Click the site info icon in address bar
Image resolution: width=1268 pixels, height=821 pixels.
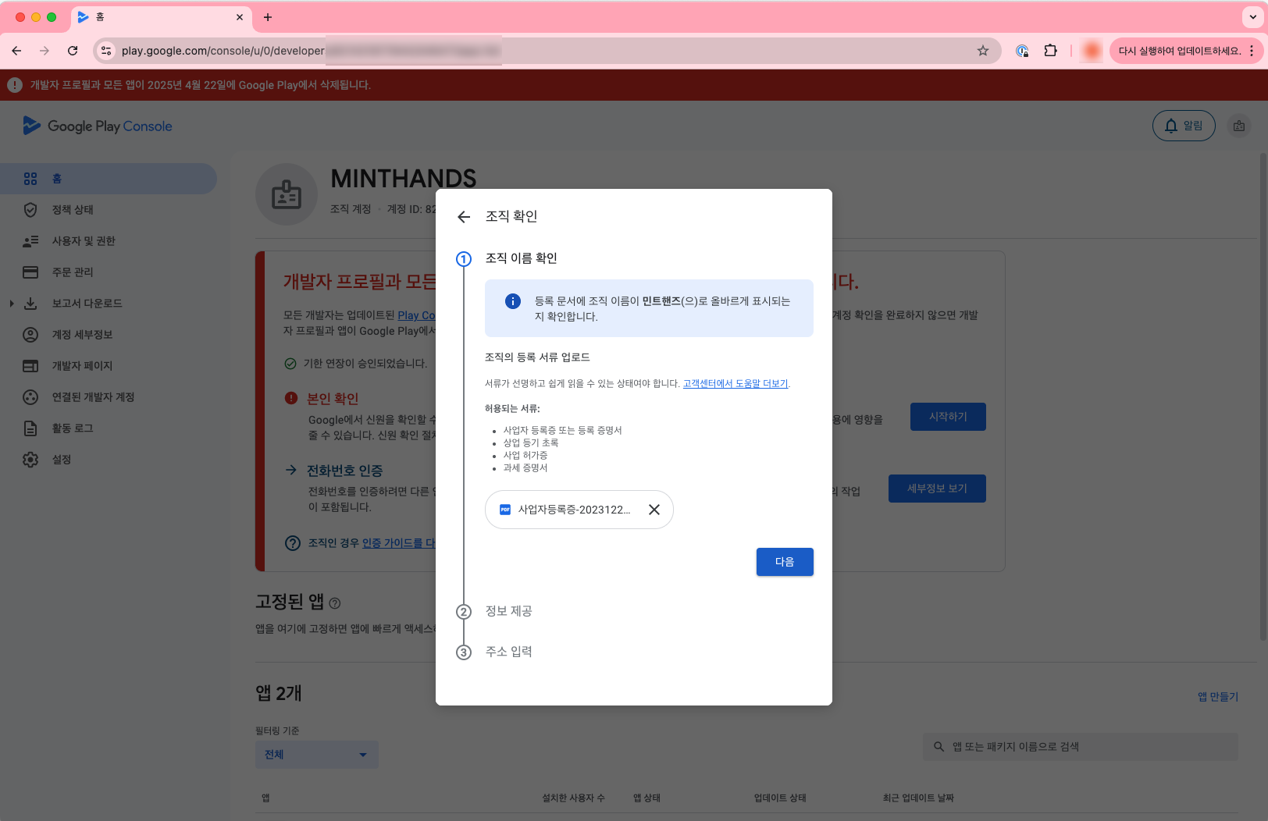pyautogui.click(x=107, y=51)
